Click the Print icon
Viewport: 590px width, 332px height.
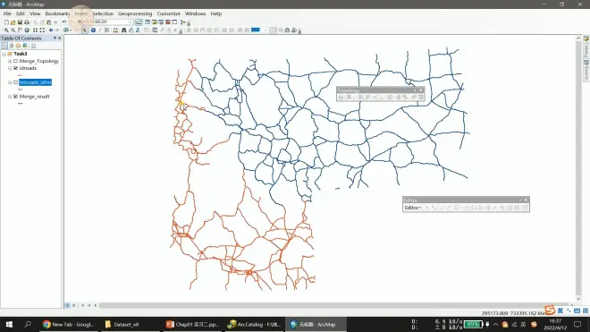click(x=27, y=22)
